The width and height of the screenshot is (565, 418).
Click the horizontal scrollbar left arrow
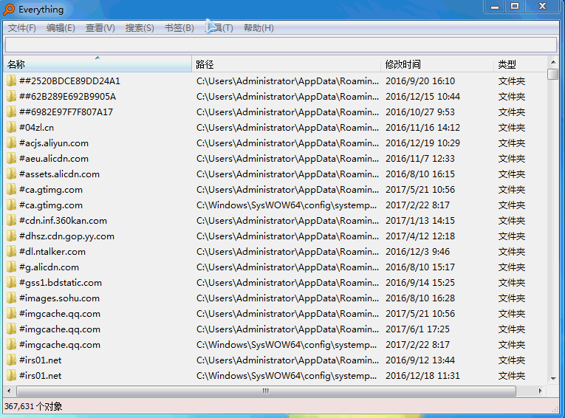point(9,391)
